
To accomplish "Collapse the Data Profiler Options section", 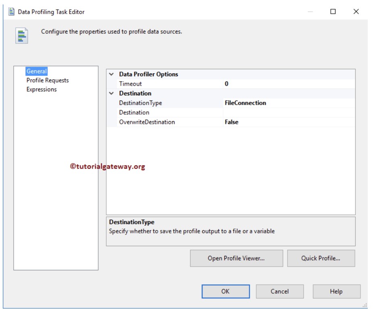I will click(x=111, y=74).
